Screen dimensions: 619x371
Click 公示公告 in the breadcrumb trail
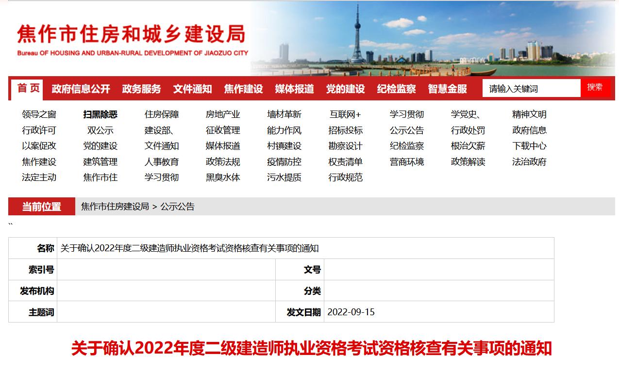[x=178, y=207]
